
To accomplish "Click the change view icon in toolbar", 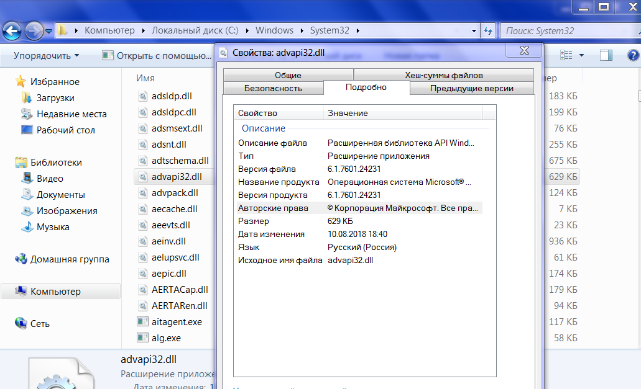I will (x=566, y=55).
